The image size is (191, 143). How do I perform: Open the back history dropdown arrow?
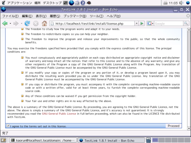pos(10,24)
